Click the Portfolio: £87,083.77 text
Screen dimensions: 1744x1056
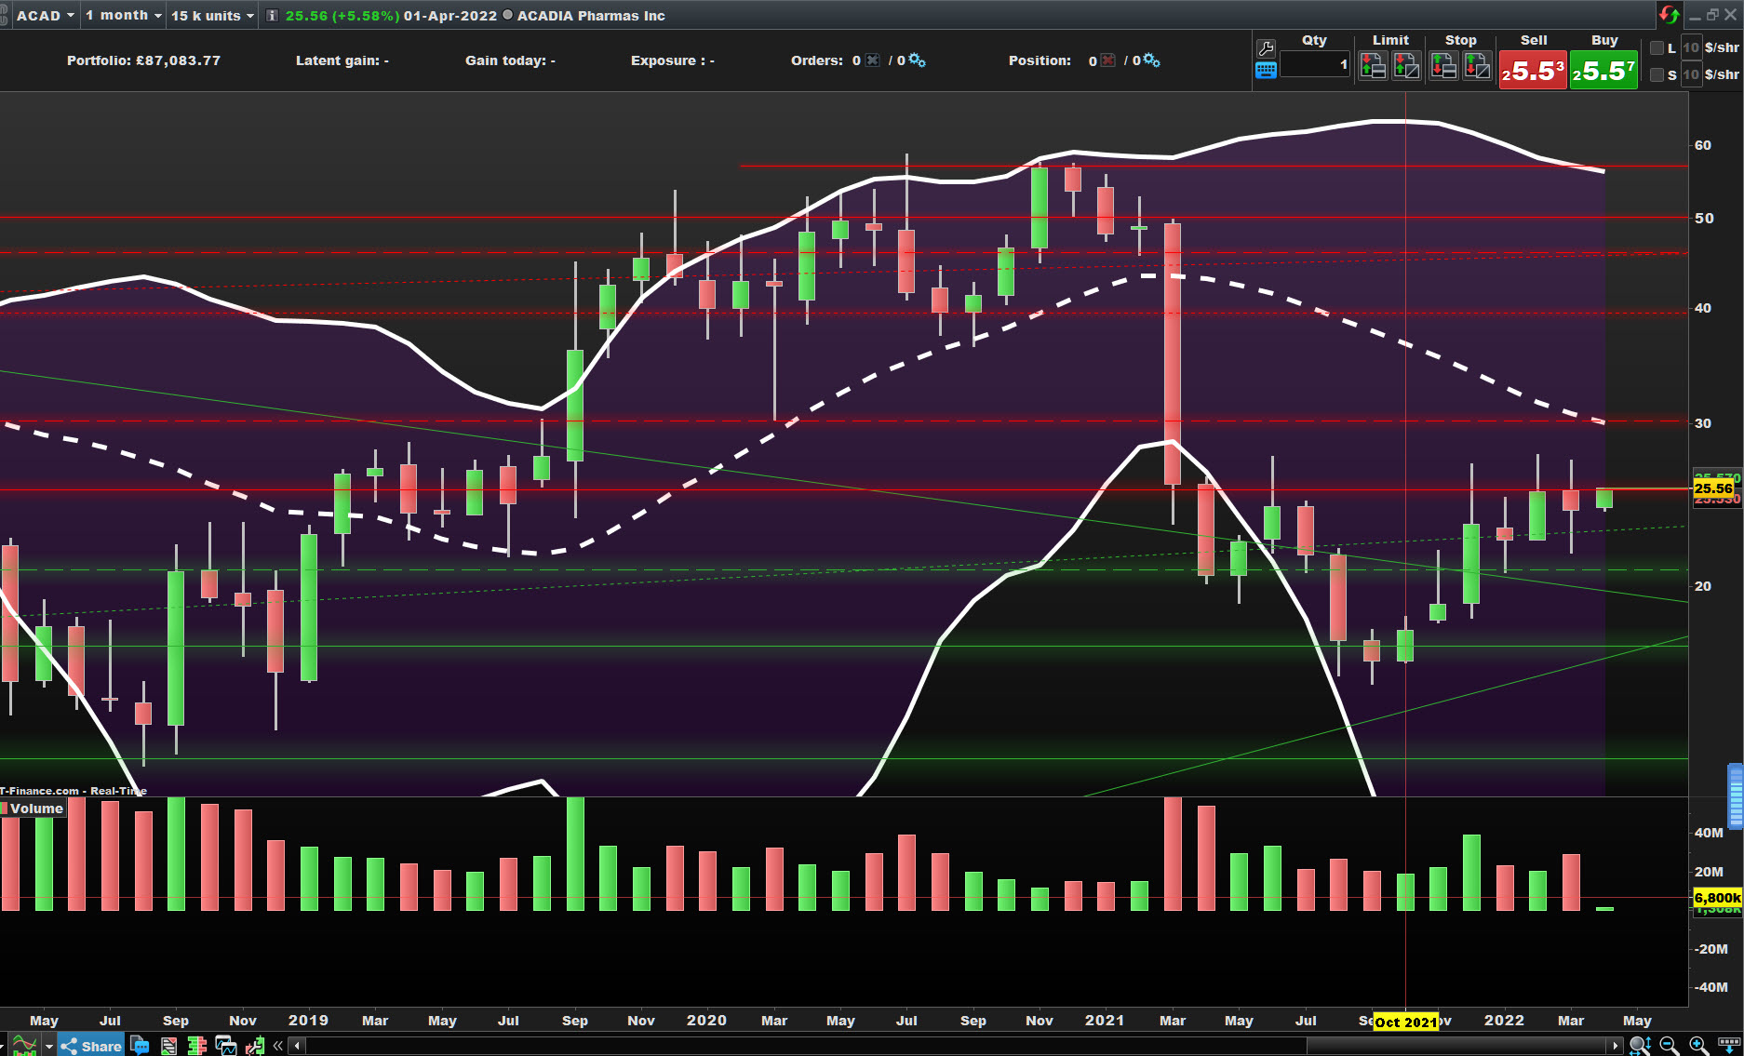[143, 60]
